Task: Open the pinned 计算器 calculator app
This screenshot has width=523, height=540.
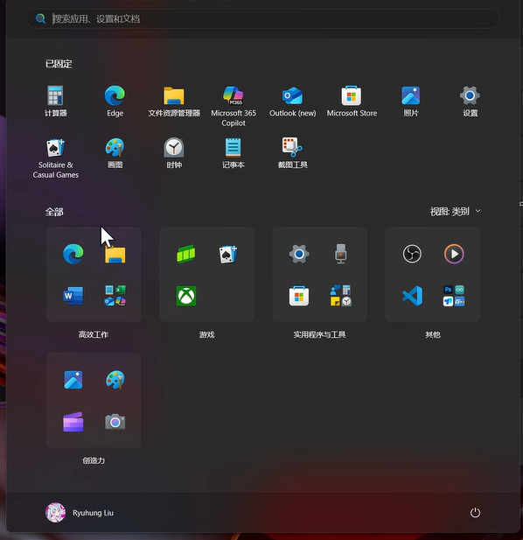Action: tap(55, 102)
